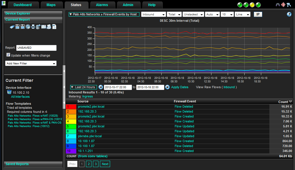Switch to the Alarms tab
Viewport: 295px width, 170px height.
[x=102, y=5]
